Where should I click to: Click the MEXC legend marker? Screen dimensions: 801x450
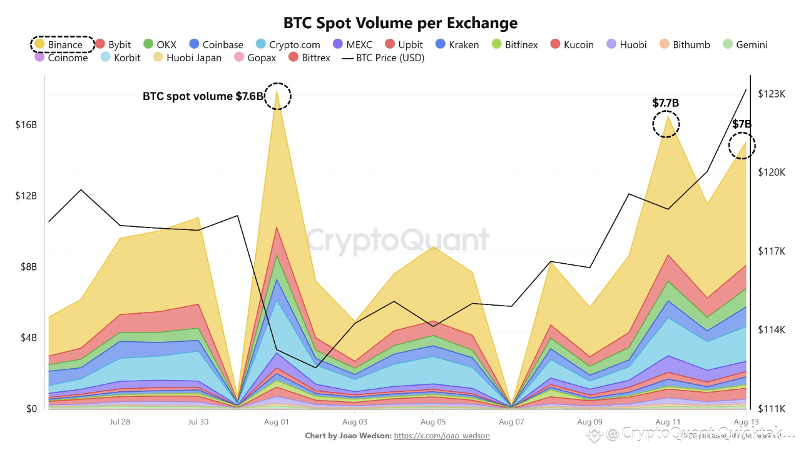[x=338, y=44]
